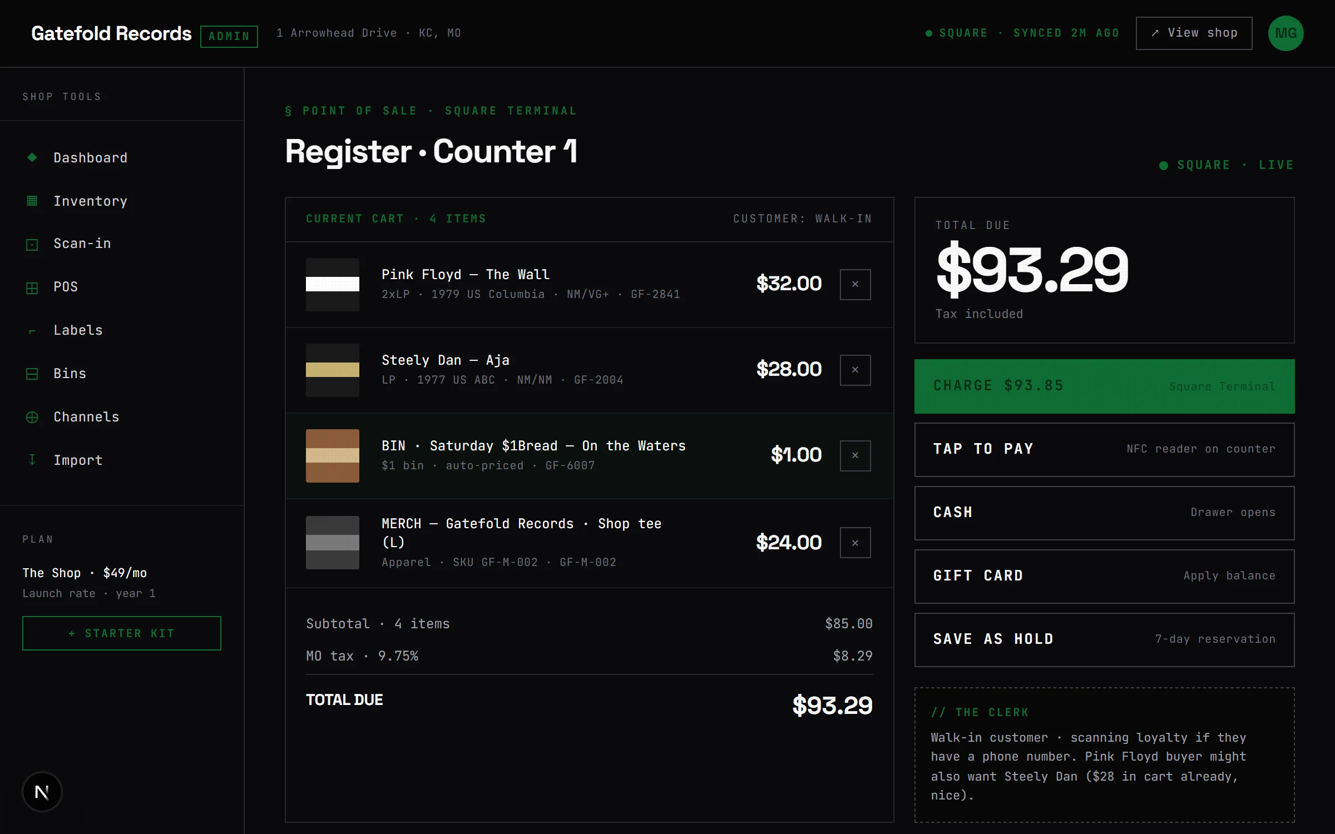Screen dimensions: 1335x834
Task: Click the round N logo badge
Action: click(42, 792)
